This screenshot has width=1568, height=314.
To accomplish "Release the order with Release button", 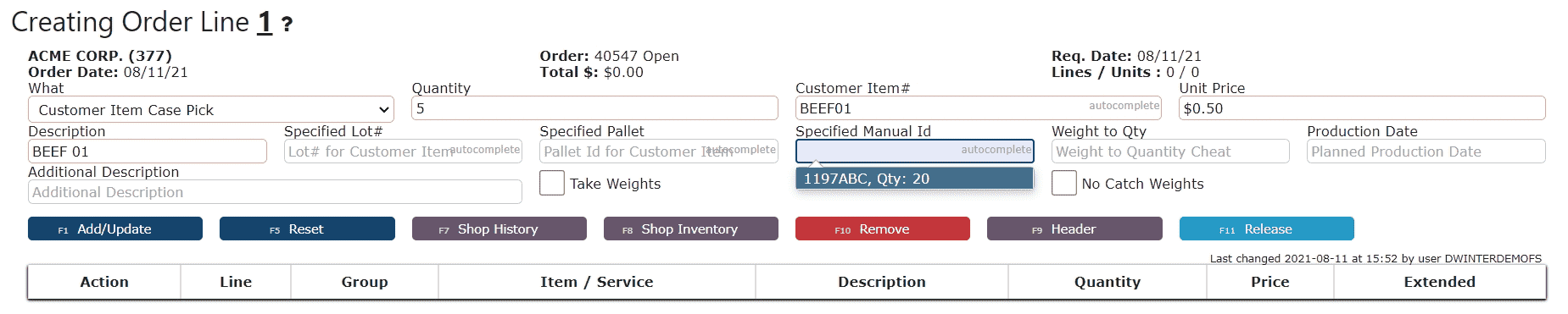I will (x=1267, y=229).
